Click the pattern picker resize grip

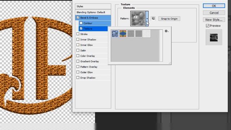tap(169, 63)
